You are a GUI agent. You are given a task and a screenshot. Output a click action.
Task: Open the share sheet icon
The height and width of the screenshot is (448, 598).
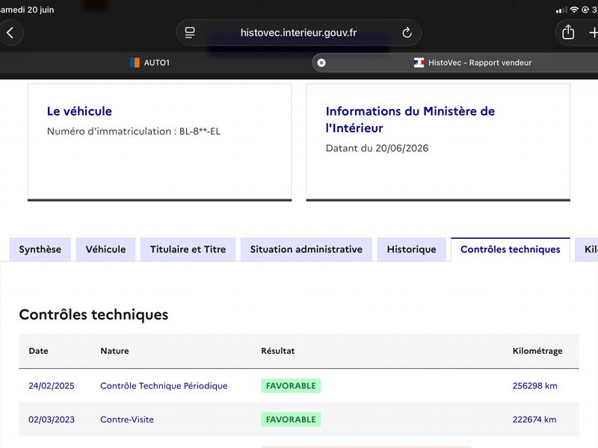tap(568, 32)
